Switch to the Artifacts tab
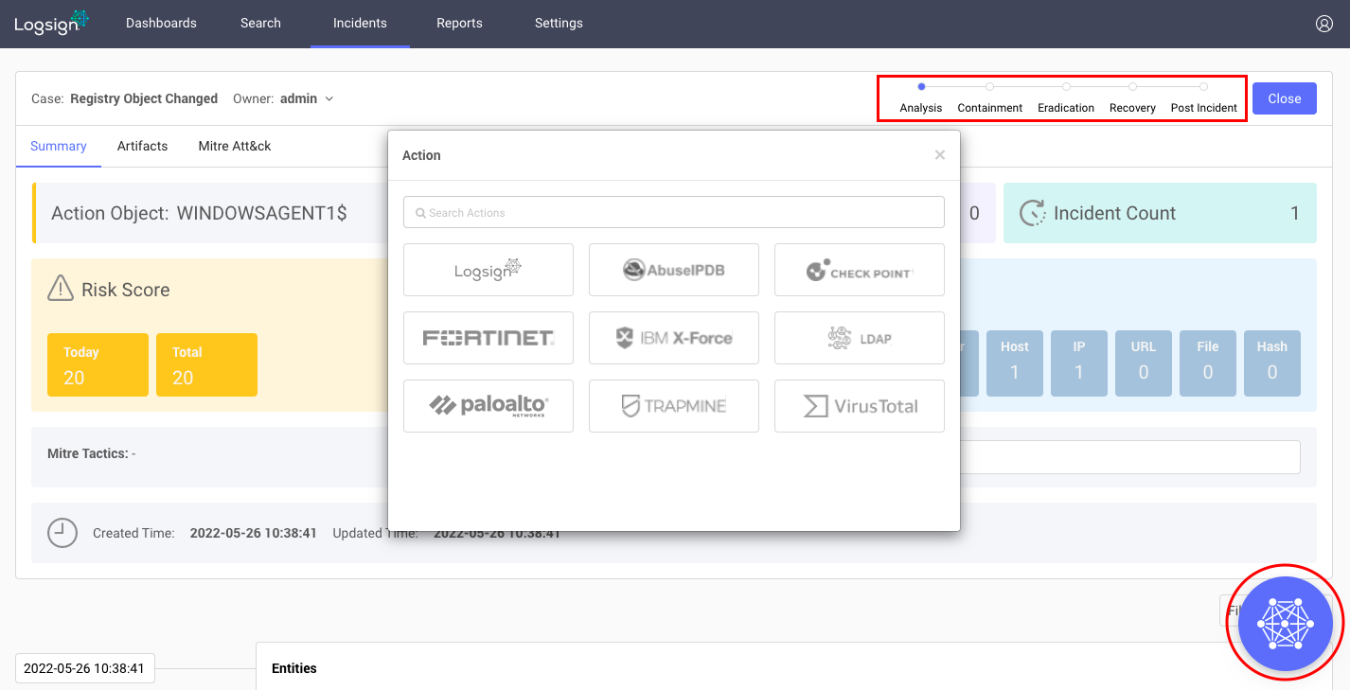The image size is (1350, 690). [x=142, y=146]
